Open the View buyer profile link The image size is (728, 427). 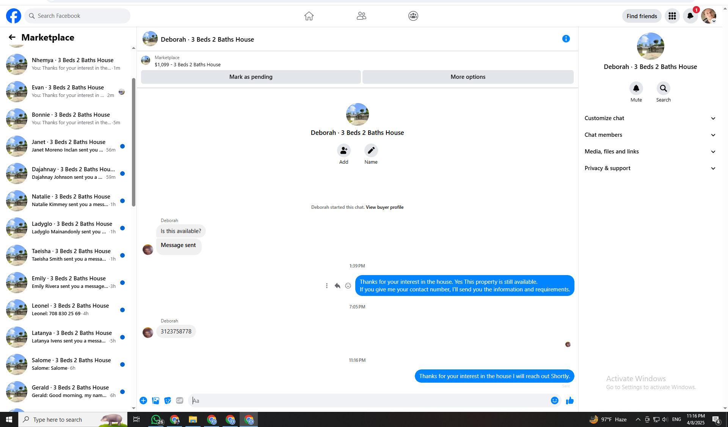click(x=384, y=207)
